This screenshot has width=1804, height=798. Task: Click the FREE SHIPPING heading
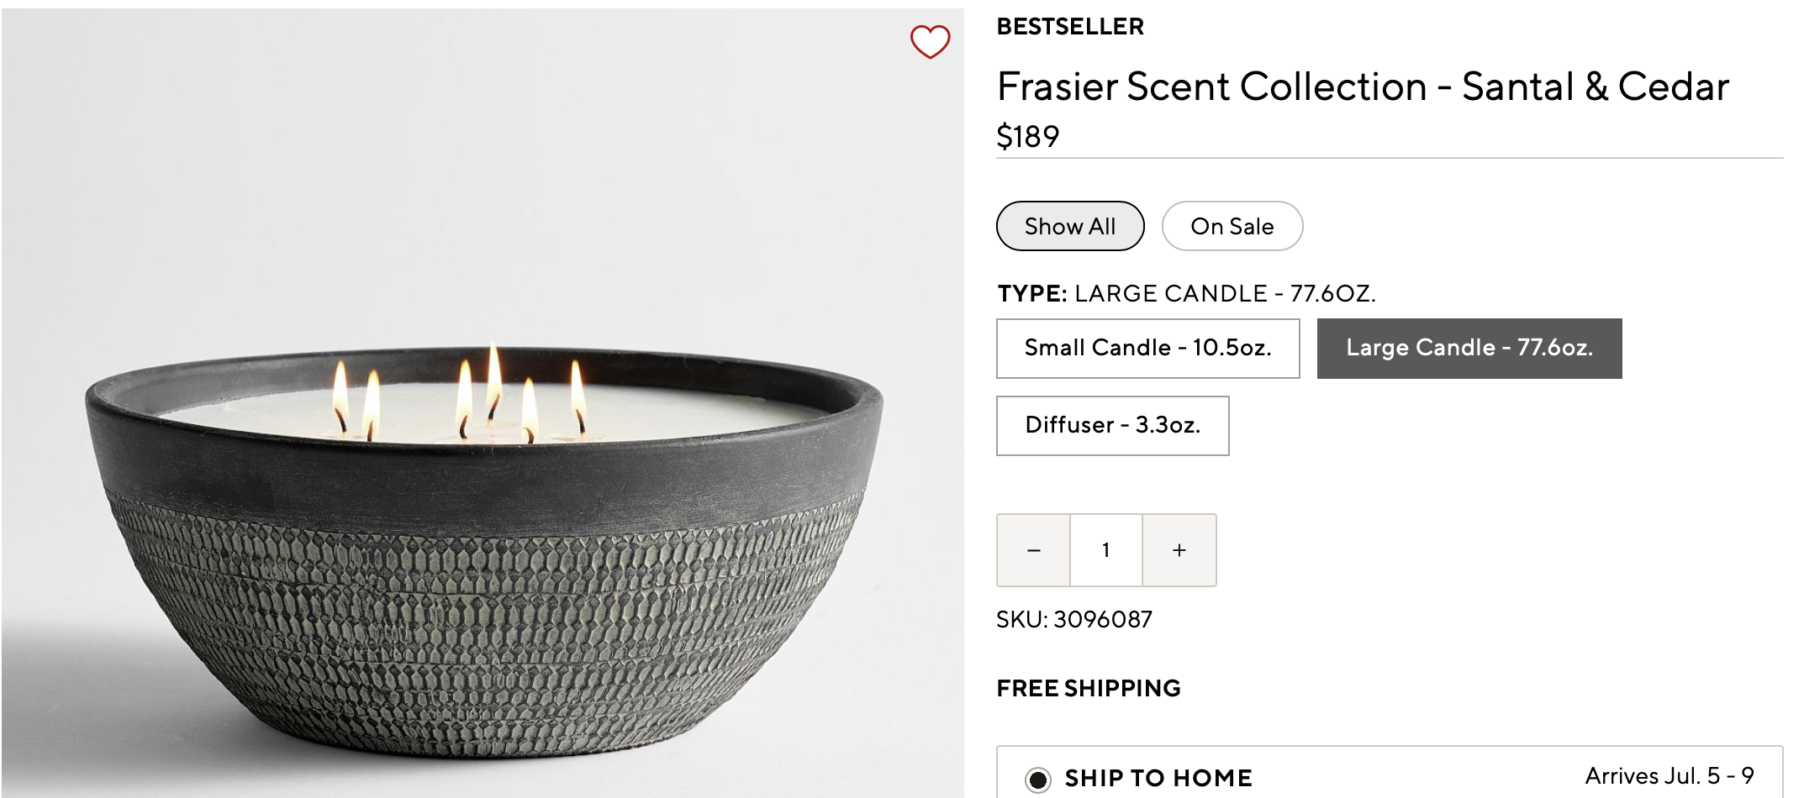click(1088, 689)
